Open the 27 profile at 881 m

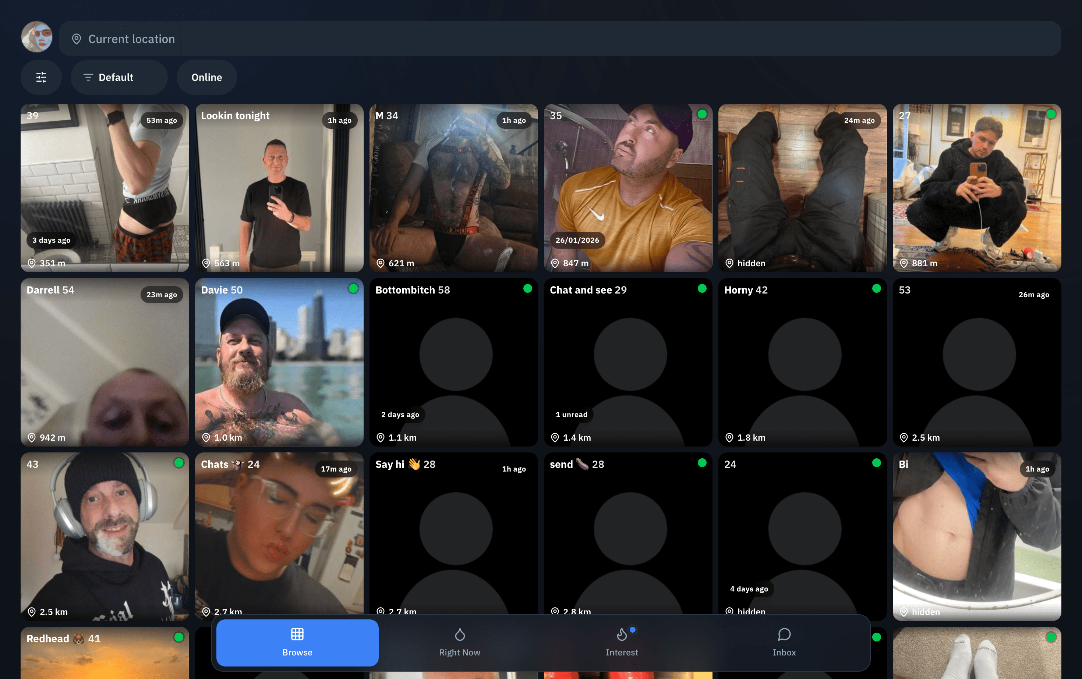click(977, 188)
